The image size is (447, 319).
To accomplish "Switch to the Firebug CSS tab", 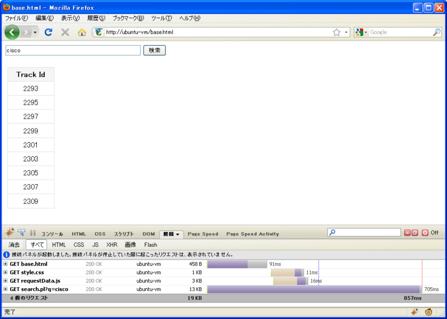I will pyautogui.click(x=100, y=234).
